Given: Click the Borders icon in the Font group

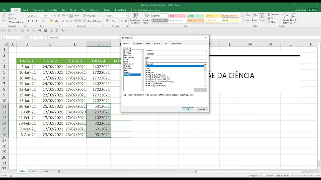Looking at the screenshot, I should tap(44, 21).
